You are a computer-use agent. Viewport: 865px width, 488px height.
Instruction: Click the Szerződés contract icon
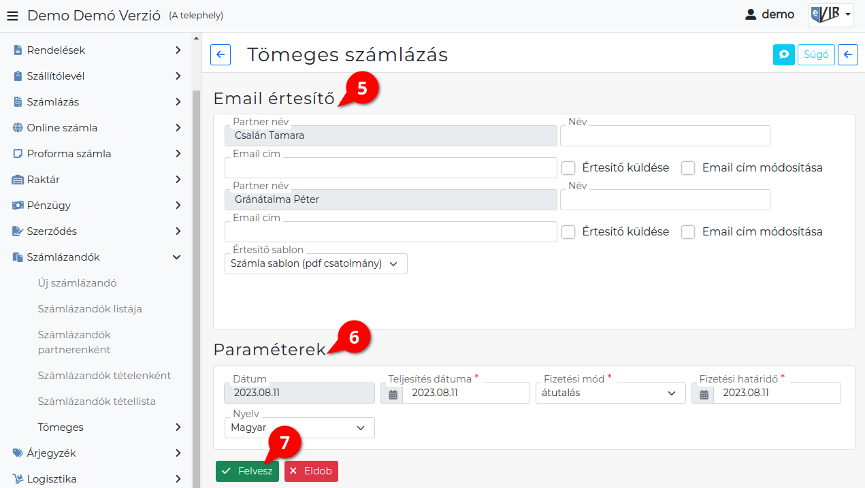coord(18,231)
